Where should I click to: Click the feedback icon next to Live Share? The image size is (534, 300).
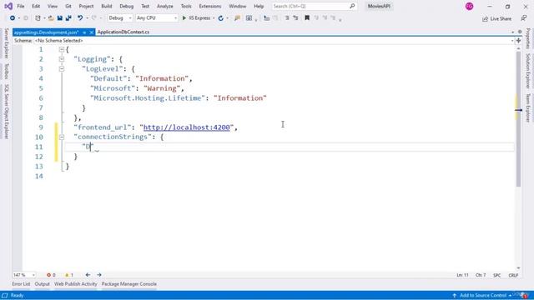[524, 18]
